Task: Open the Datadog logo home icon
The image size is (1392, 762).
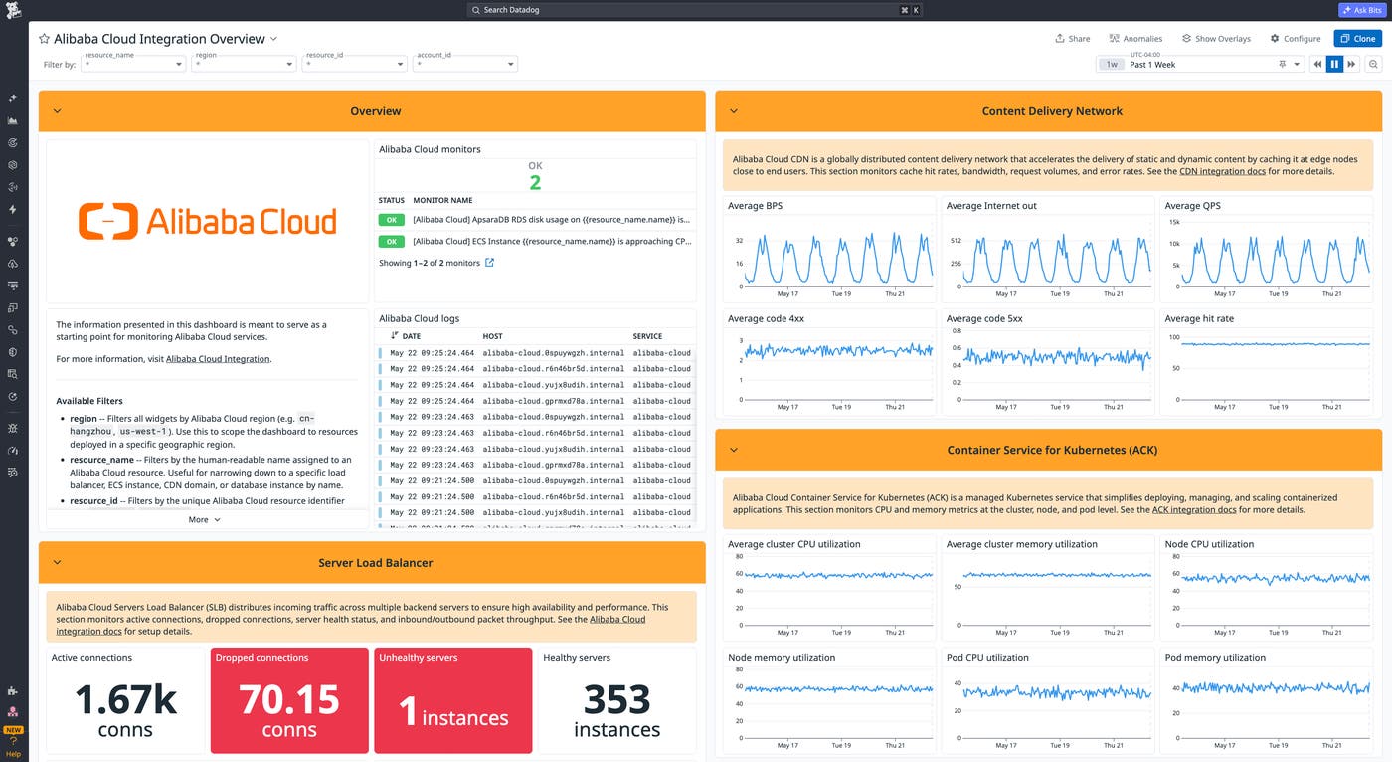Action: tap(13, 11)
